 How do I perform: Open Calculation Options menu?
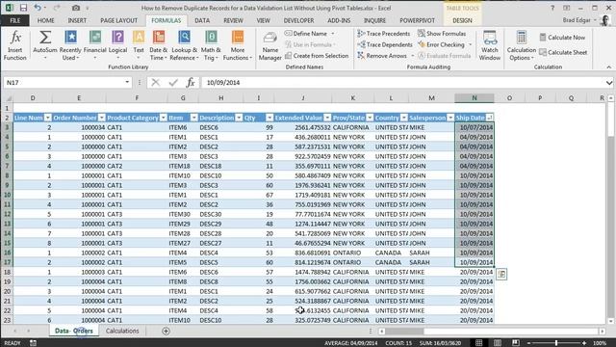pyautogui.click(x=522, y=45)
